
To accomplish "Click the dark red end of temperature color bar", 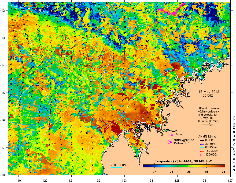I will tap(224, 166).
